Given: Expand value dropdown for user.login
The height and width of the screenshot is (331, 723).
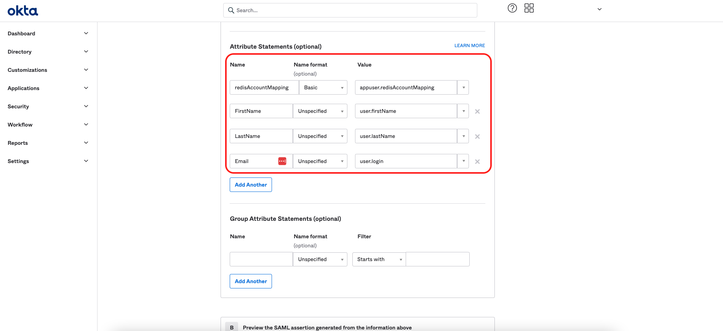Looking at the screenshot, I should [x=463, y=161].
